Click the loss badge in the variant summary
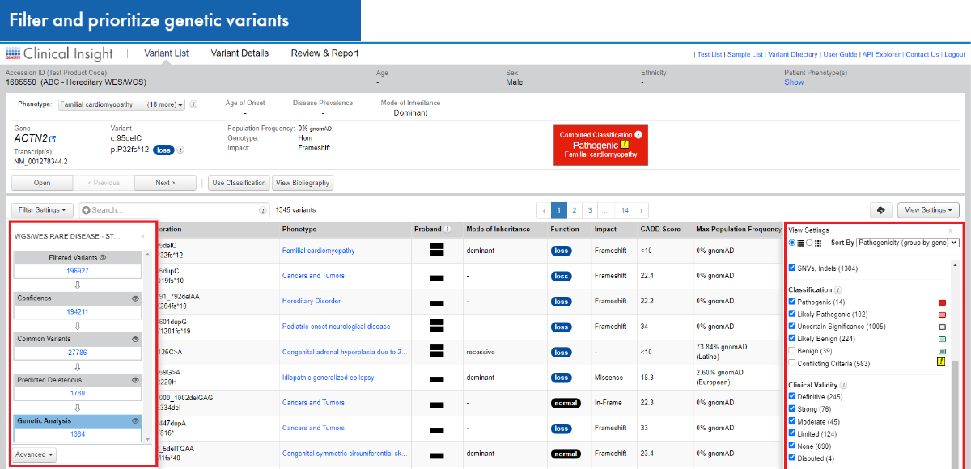Screen dimensions: 971x469 (x=163, y=150)
